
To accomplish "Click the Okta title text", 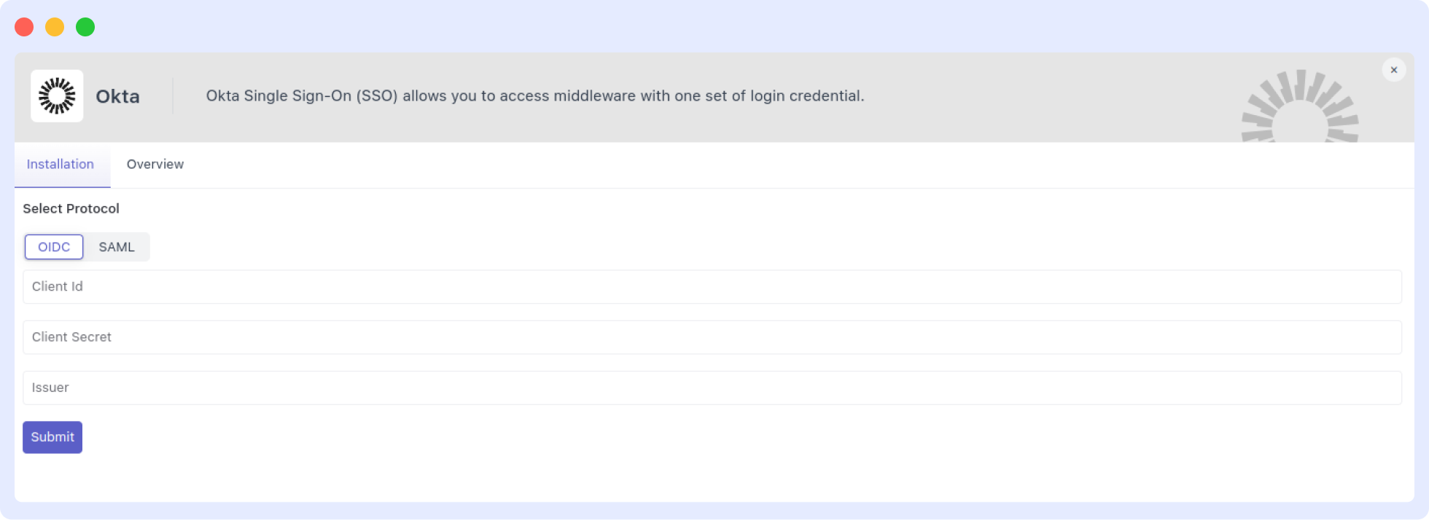I will tap(117, 95).
